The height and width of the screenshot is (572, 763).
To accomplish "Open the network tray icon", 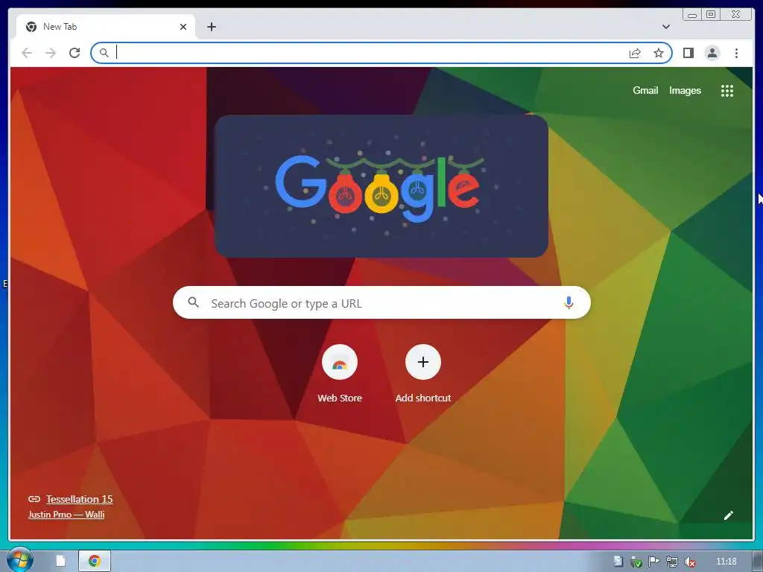I will [x=672, y=562].
